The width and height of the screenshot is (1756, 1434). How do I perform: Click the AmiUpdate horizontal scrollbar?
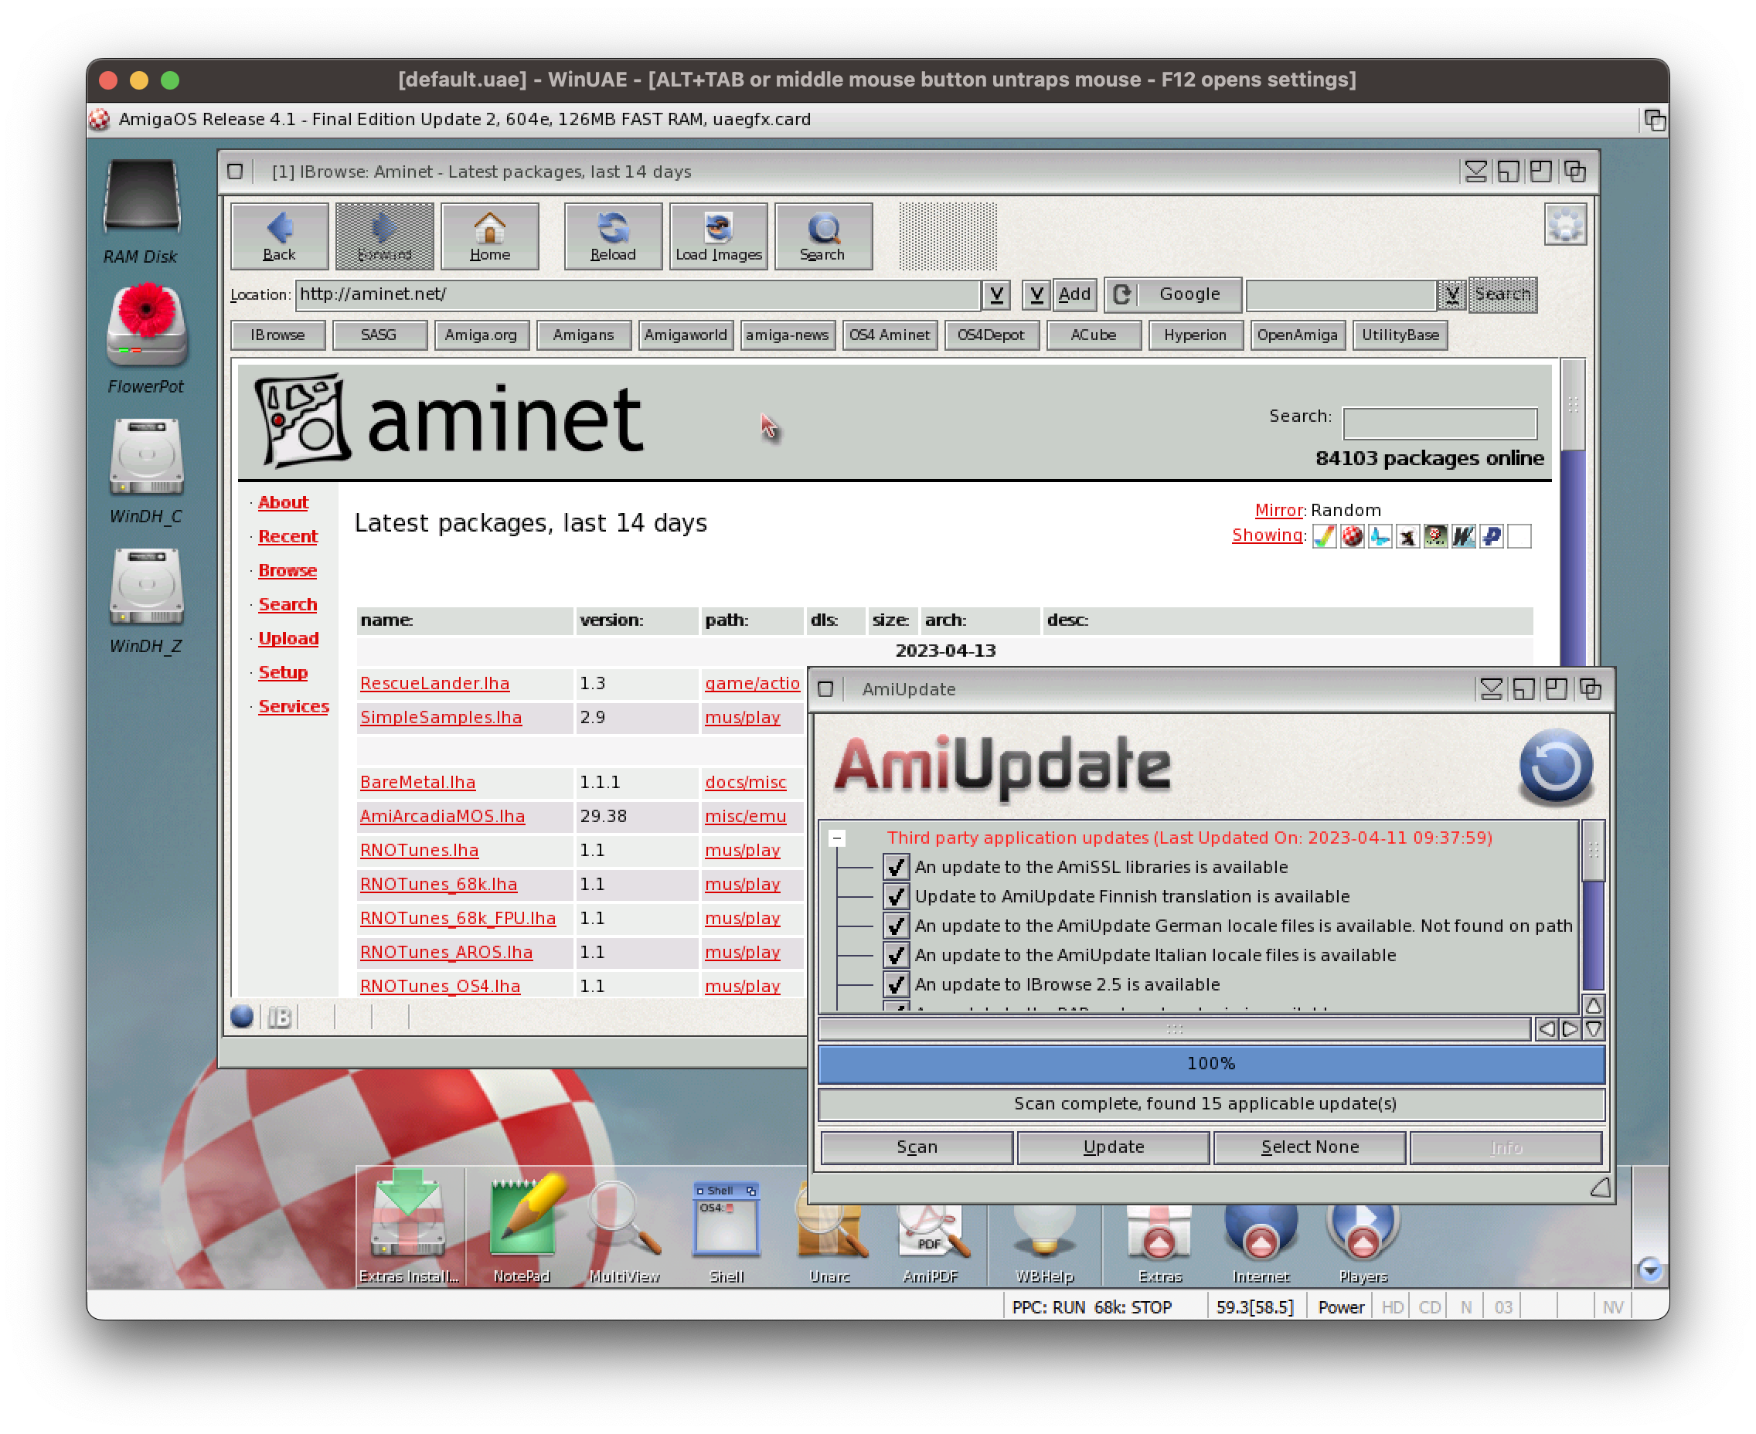pos(1174,1029)
